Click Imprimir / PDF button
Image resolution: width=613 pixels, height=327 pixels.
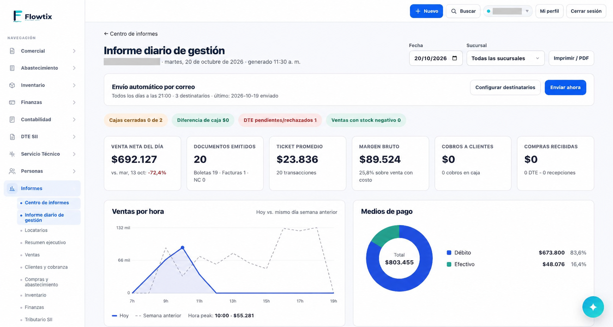point(571,58)
